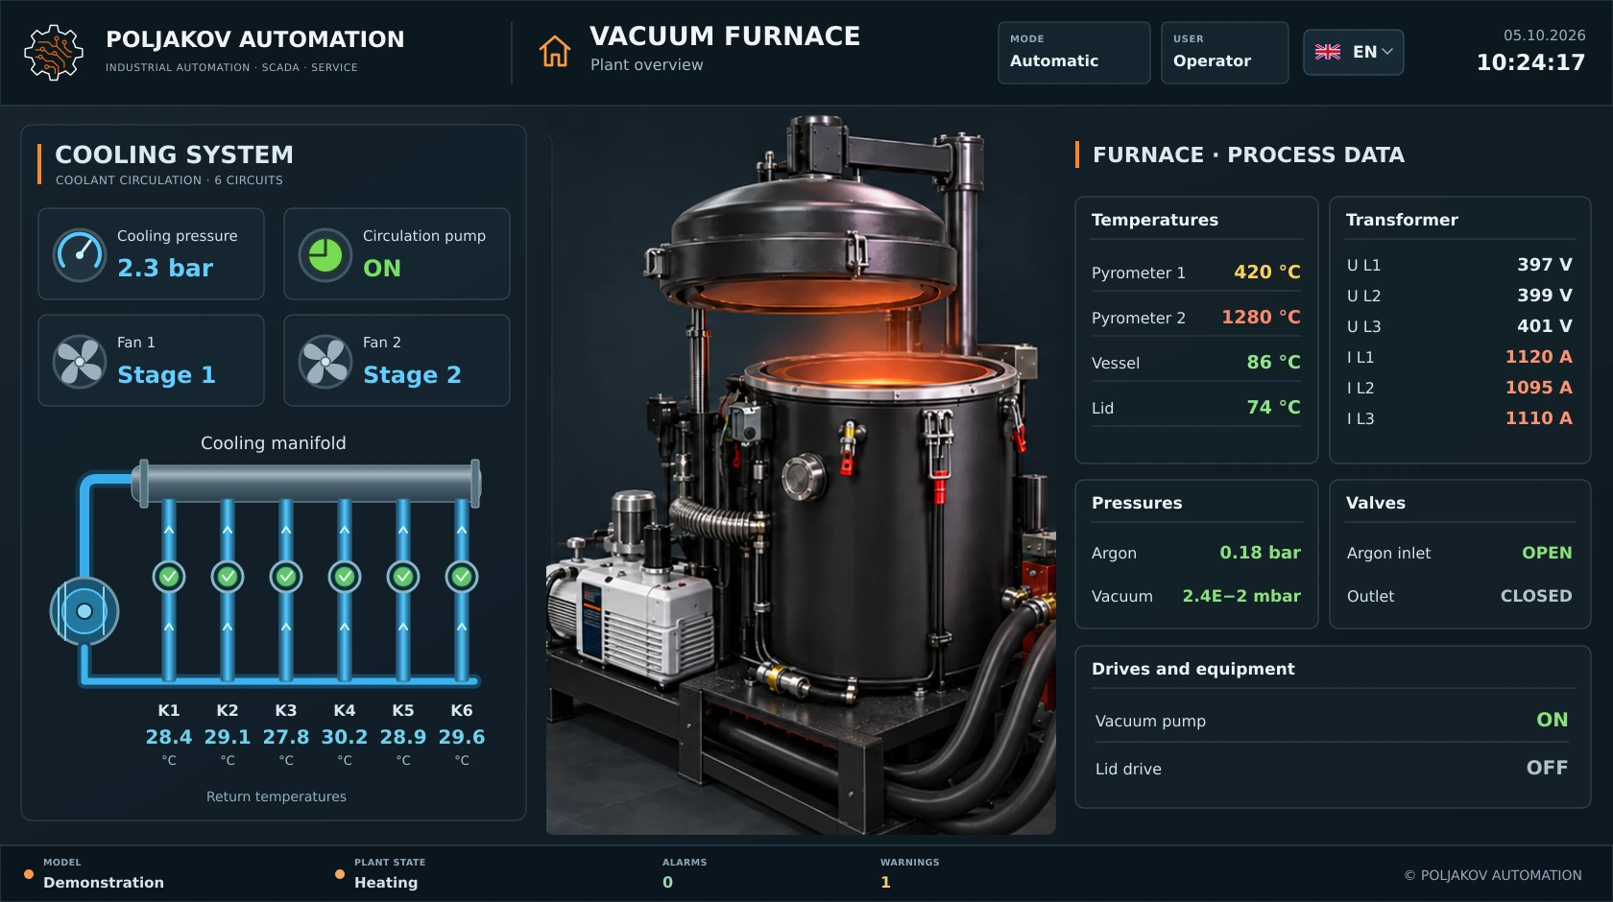Screen dimensions: 1613x902
Task: Click the cooling pressure value 2.3 bar
Action: tap(165, 269)
